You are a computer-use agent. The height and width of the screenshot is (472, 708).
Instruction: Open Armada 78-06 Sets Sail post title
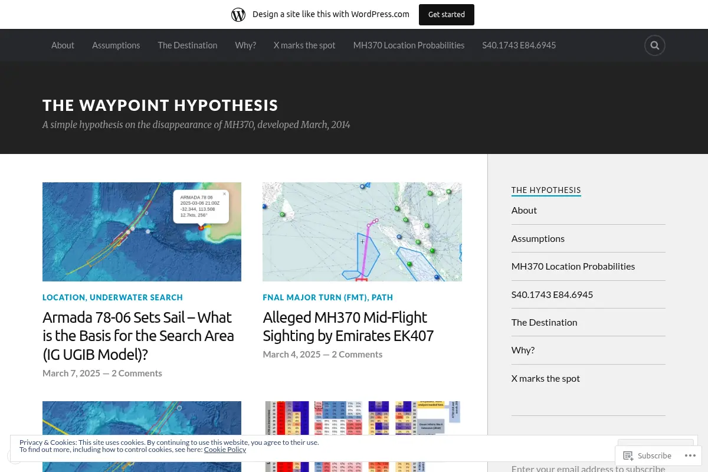(x=138, y=336)
